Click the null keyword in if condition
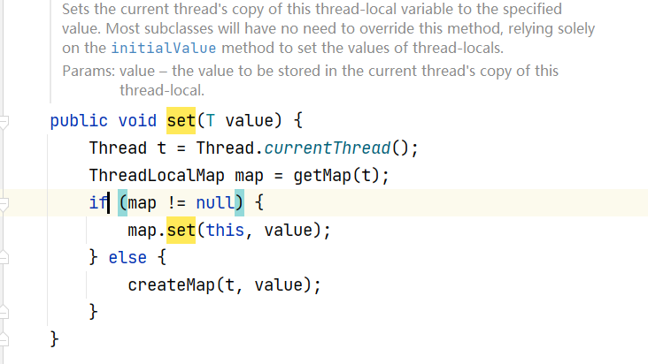 pyautogui.click(x=215, y=203)
